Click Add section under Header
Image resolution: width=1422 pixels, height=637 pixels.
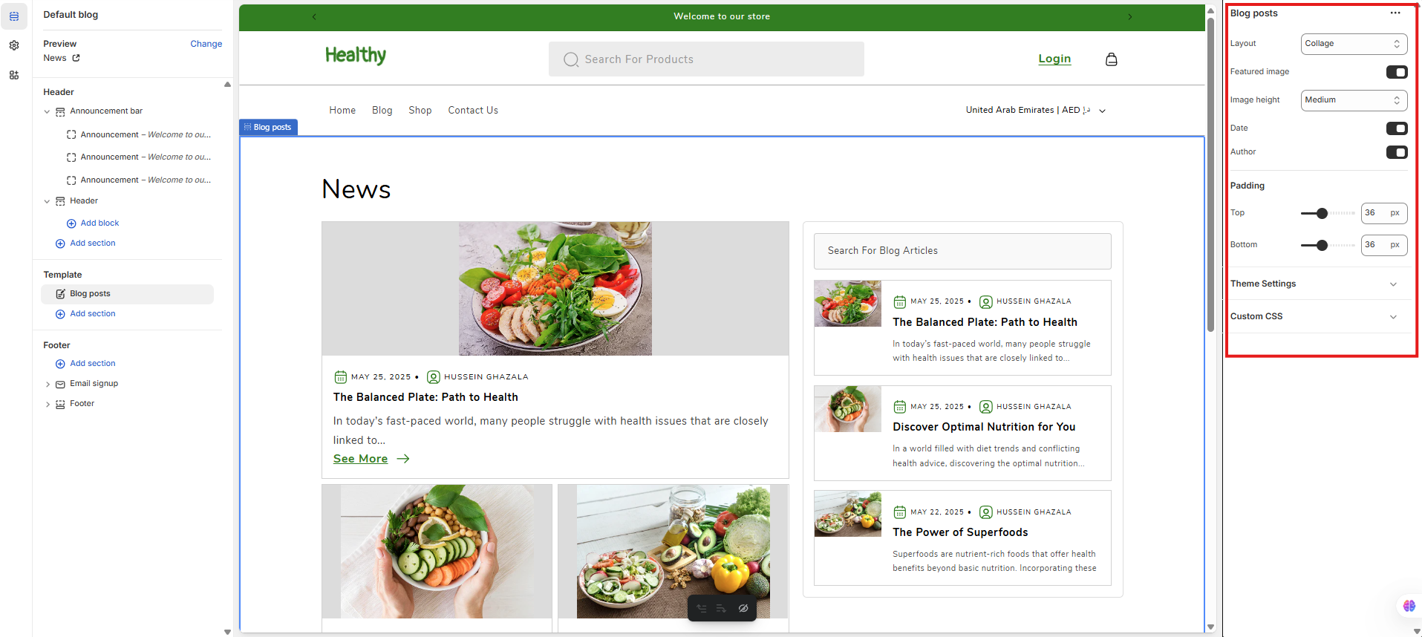click(x=93, y=244)
